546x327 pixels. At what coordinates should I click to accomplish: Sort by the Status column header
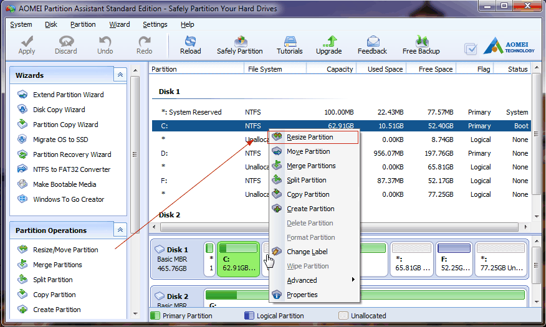coord(512,69)
